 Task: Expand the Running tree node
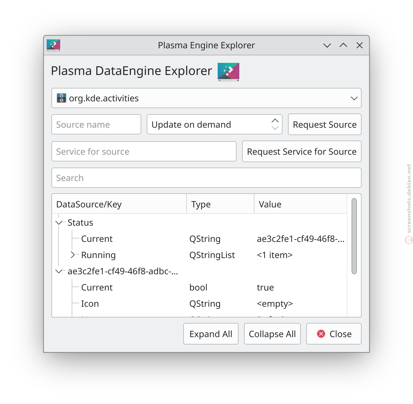click(x=73, y=255)
